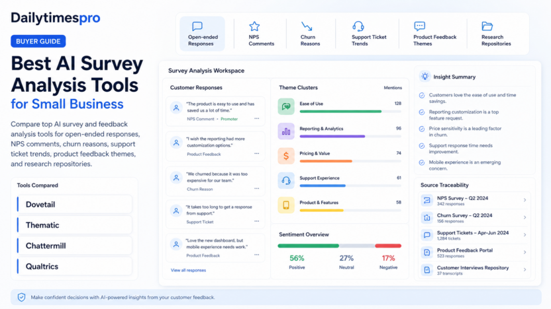Open more options on the Support Ticket response

257,221
